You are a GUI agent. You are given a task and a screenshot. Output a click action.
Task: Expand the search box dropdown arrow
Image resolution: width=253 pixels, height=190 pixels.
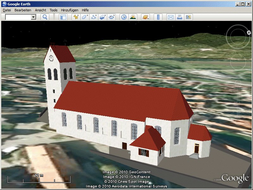click(x=34, y=17)
